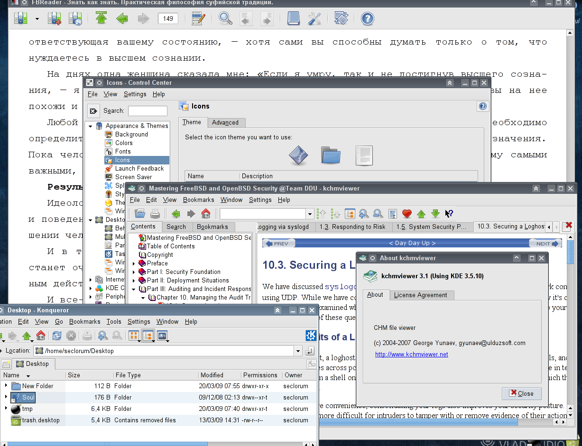Open Bookmarks menu in kchmviewer
Viewport: 582px width, 446px height.
pyautogui.click(x=198, y=200)
